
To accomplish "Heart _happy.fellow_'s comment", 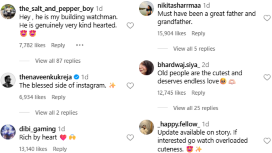I will tap(267, 141).
